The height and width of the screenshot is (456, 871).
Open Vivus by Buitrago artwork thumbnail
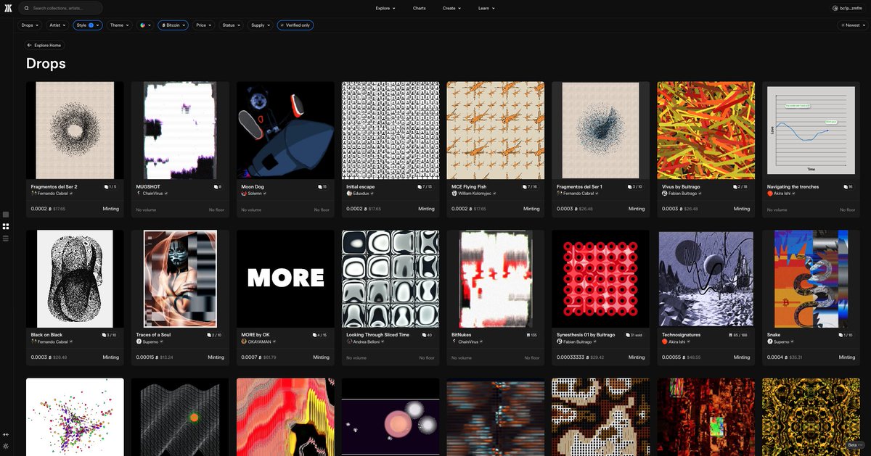tap(706, 130)
